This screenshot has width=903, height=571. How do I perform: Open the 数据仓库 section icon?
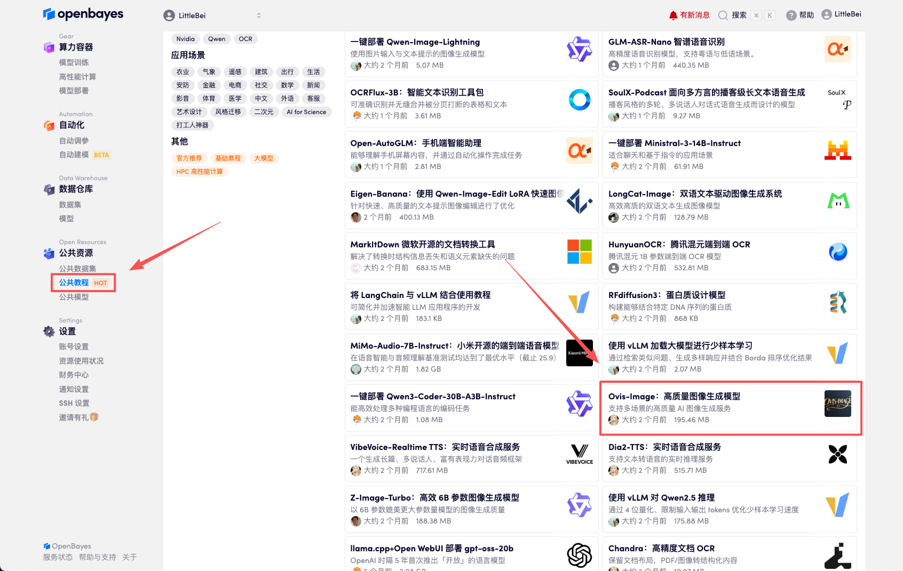tap(49, 189)
